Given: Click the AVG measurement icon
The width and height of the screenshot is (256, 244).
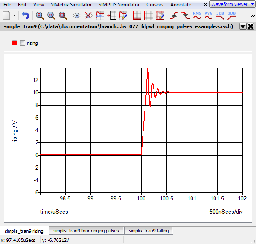Looking at the screenshot, I should point(209,15).
